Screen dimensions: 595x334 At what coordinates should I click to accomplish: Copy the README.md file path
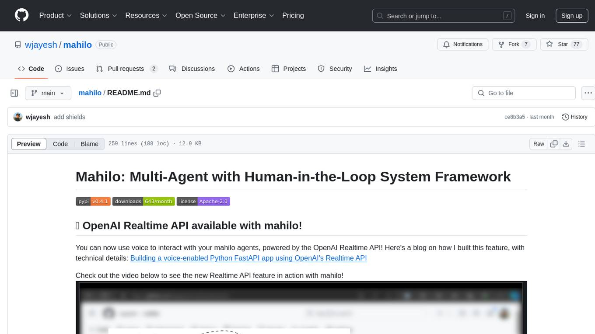157,93
